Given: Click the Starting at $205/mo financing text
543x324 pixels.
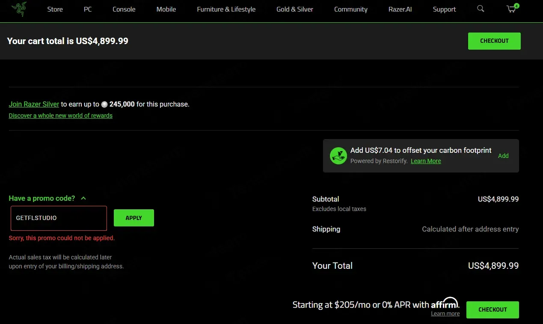Looking at the screenshot, I should pyautogui.click(x=361, y=305).
